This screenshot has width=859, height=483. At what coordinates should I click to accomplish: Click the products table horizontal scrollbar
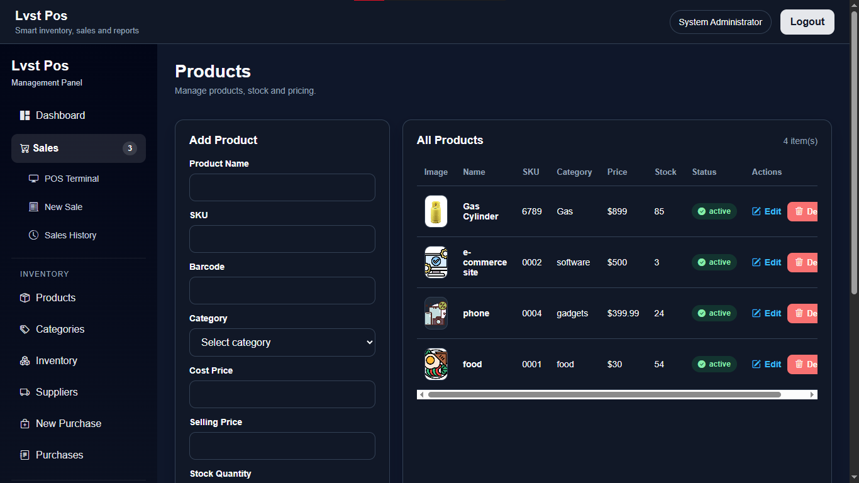[604, 395]
